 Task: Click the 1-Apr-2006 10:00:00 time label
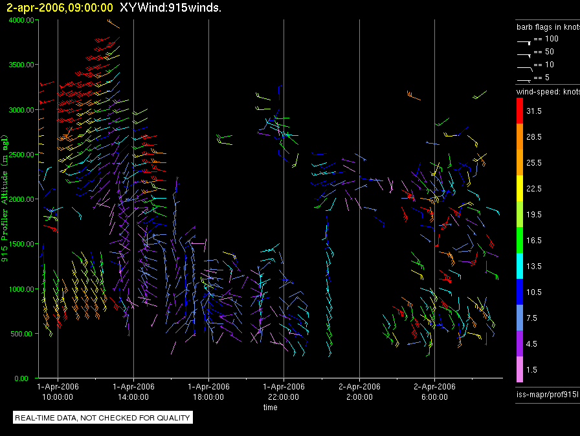tap(58, 391)
